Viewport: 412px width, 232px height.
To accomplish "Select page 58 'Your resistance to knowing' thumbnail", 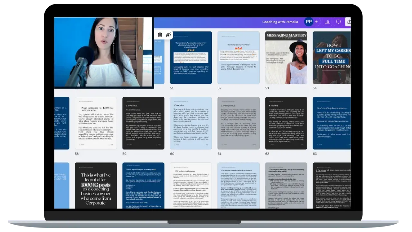I will [96, 123].
